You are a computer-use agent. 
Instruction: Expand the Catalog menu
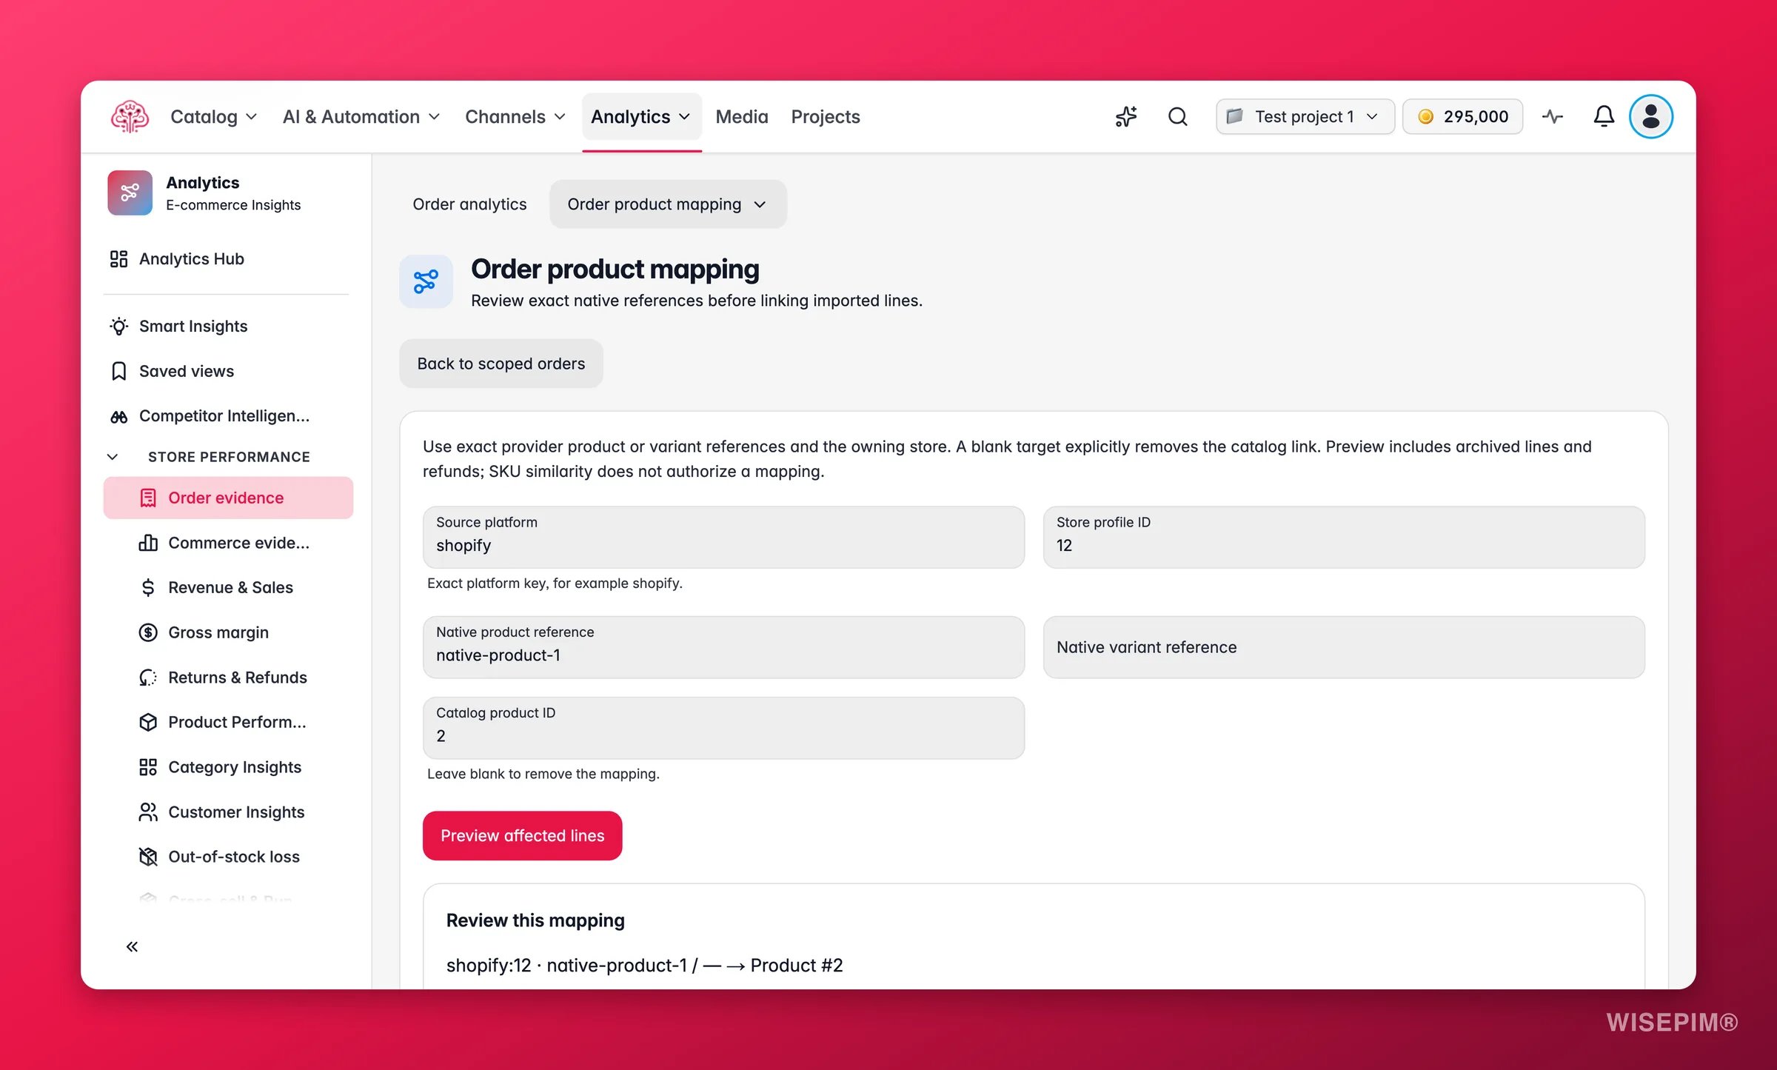point(213,116)
